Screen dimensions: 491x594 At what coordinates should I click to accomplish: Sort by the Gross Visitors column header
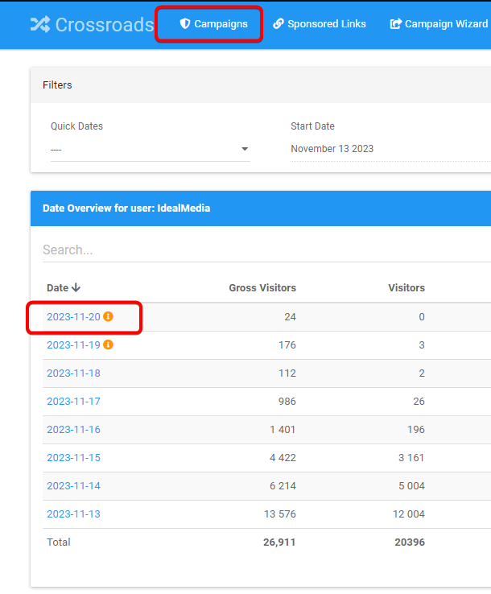262,288
